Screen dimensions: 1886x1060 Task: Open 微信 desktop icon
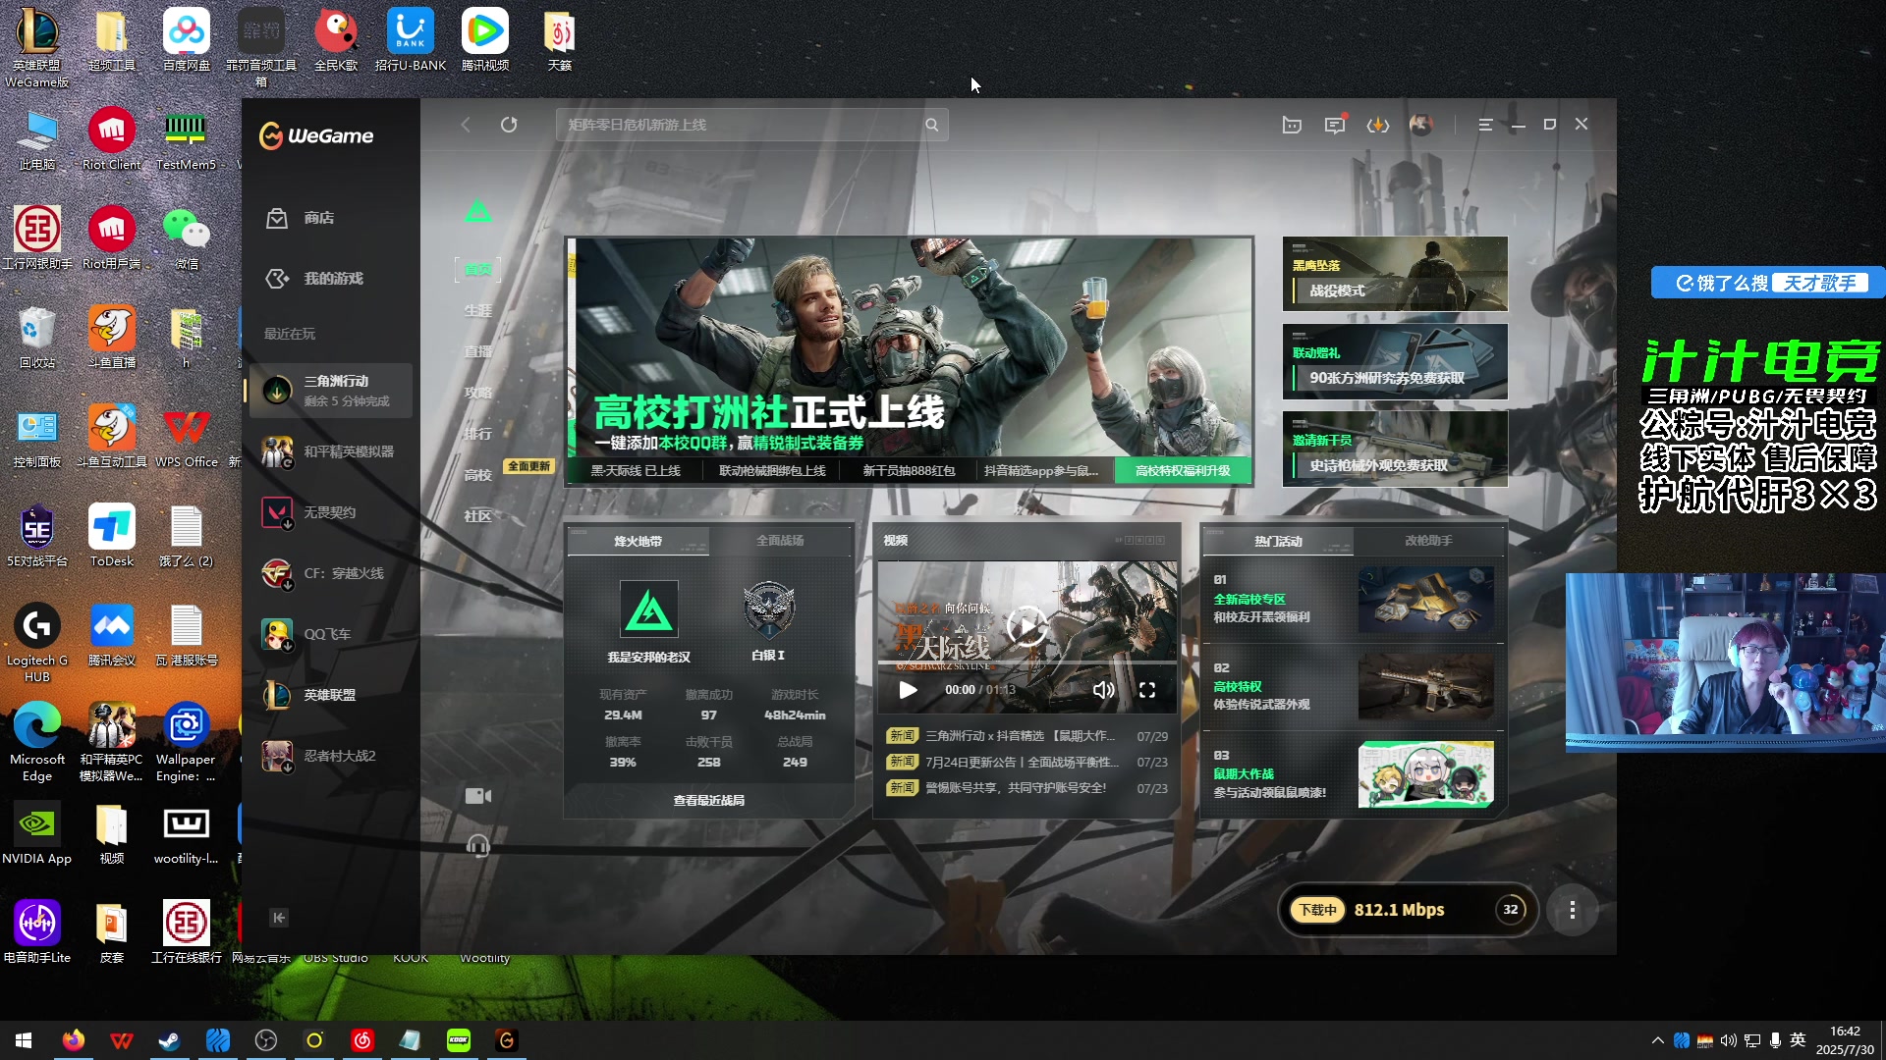pyautogui.click(x=186, y=238)
